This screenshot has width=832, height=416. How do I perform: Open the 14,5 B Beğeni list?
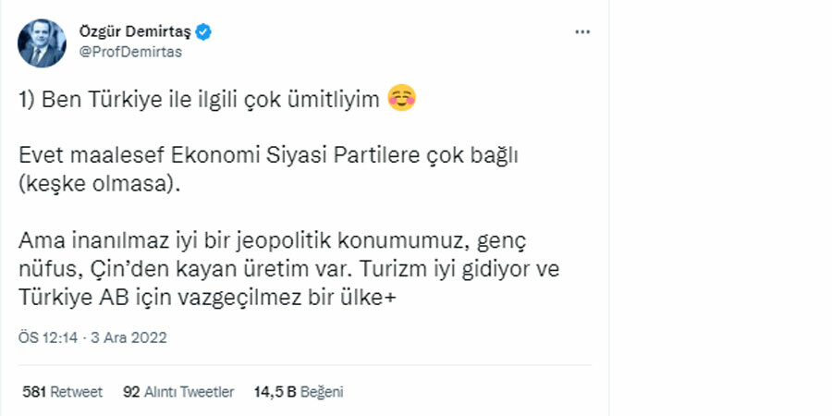[298, 392]
